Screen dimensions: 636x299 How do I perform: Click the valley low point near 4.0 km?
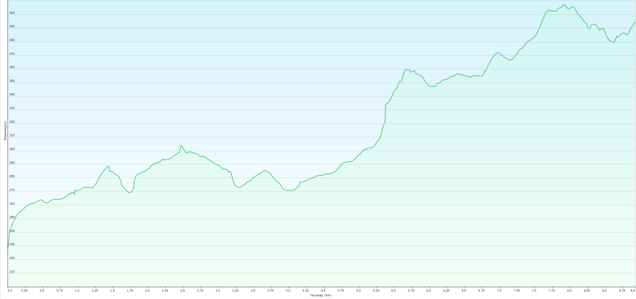290,190
